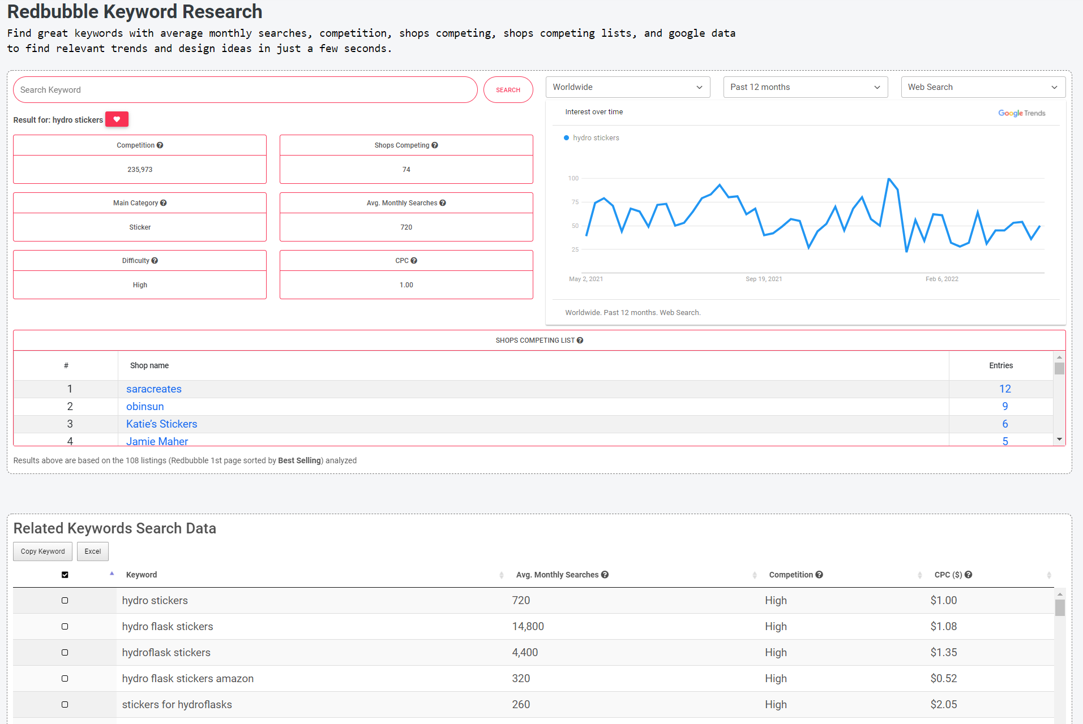Viewport: 1083px width, 724px height.
Task: Open Competition help question icon in stats card
Action: (x=160, y=145)
